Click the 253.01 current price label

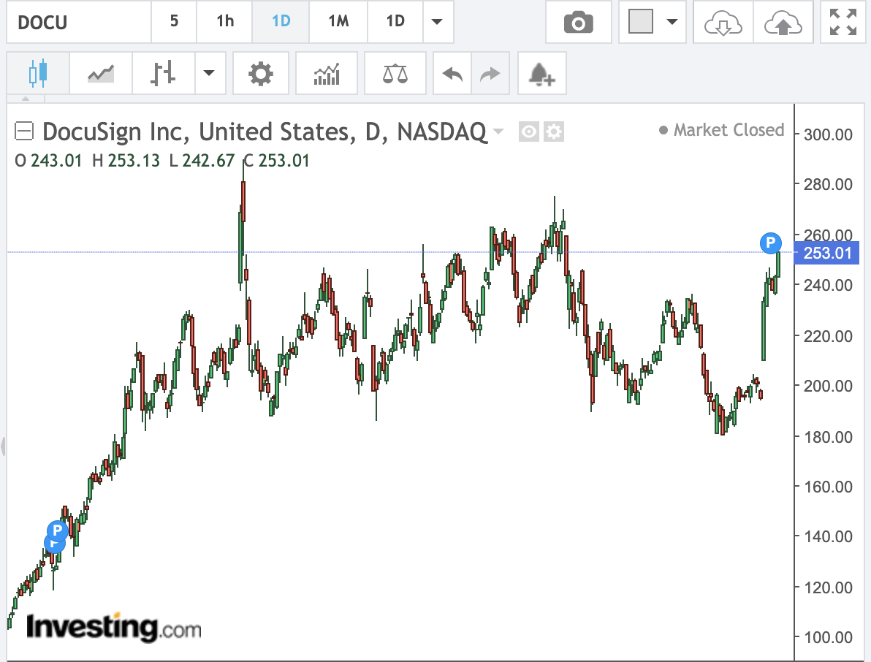tap(827, 253)
